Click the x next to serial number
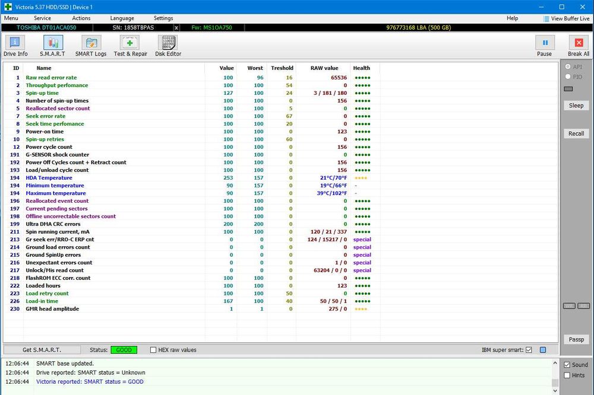 pyautogui.click(x=176, y=28)
